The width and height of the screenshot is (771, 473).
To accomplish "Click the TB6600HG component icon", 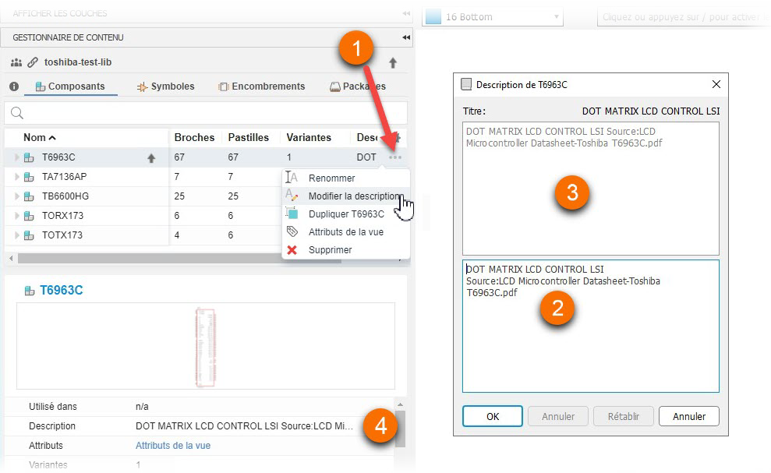I will [29, 196].
